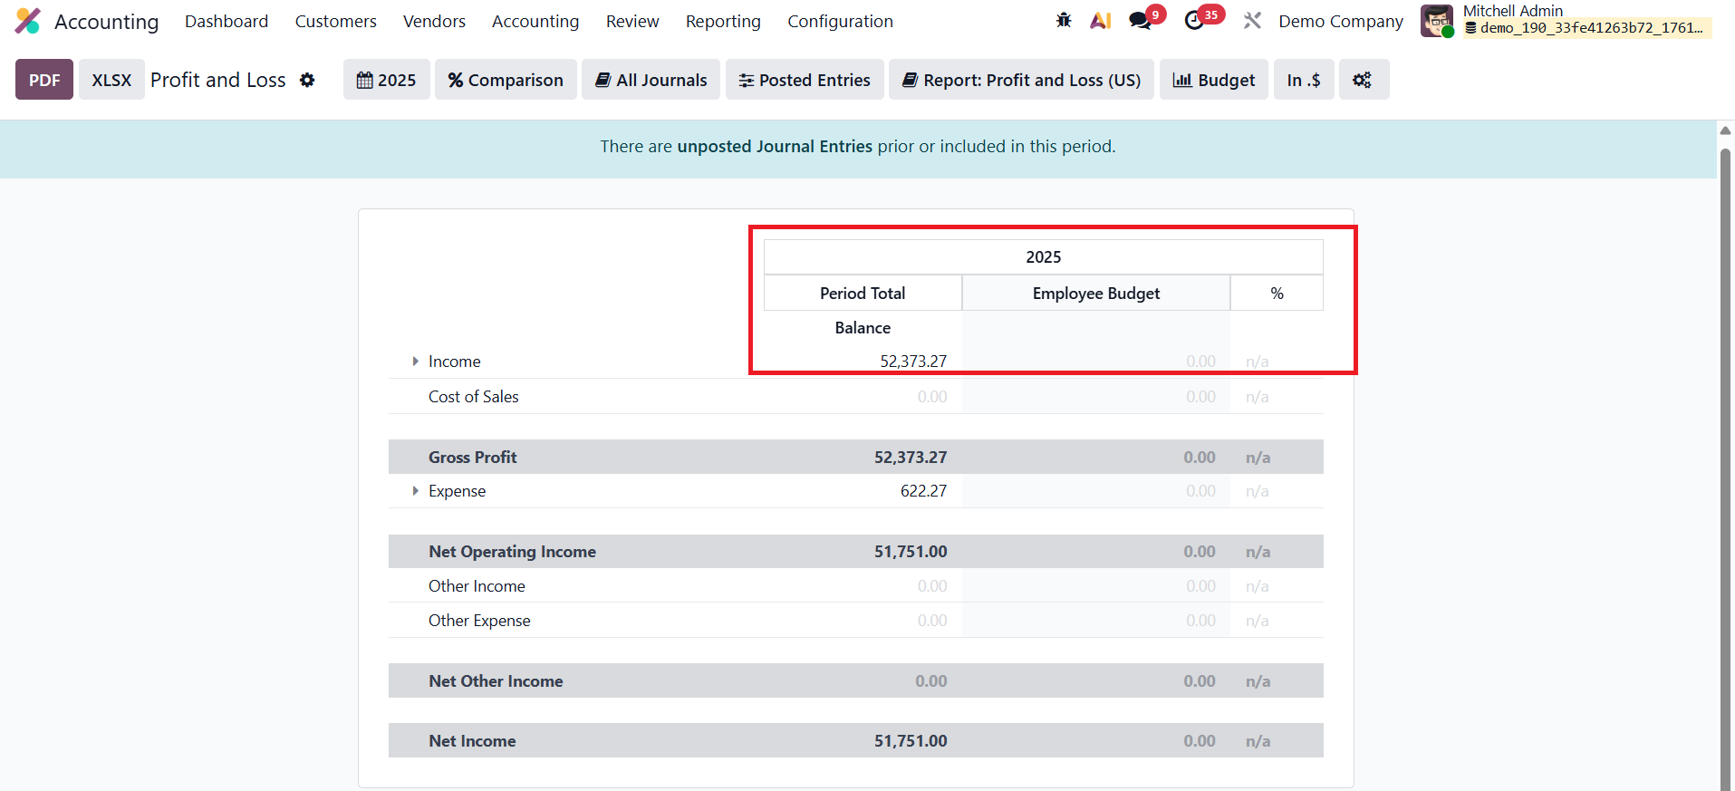Open the All Journals filter dropdown
Viewport: 1735px width, 791px height.
651,80
